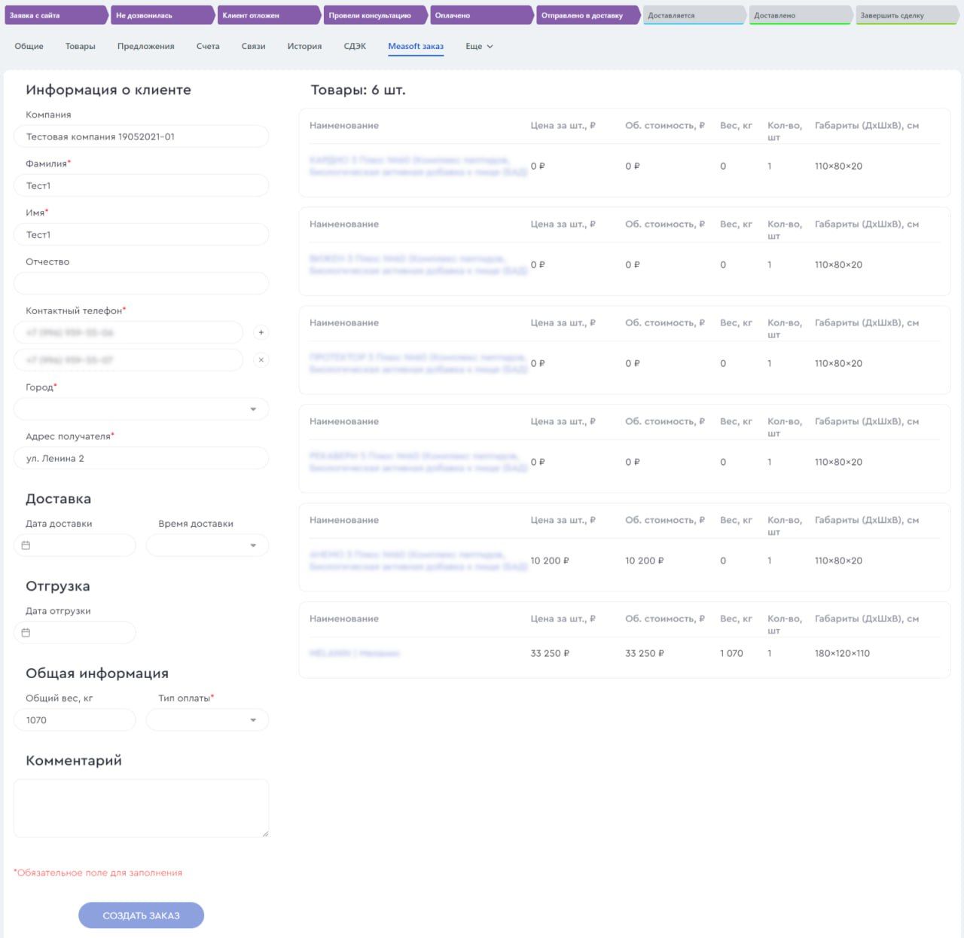This screenshot has height=938, width=964.
Task: Remove the second phone number with the X icon
Action: pos(261,360)
